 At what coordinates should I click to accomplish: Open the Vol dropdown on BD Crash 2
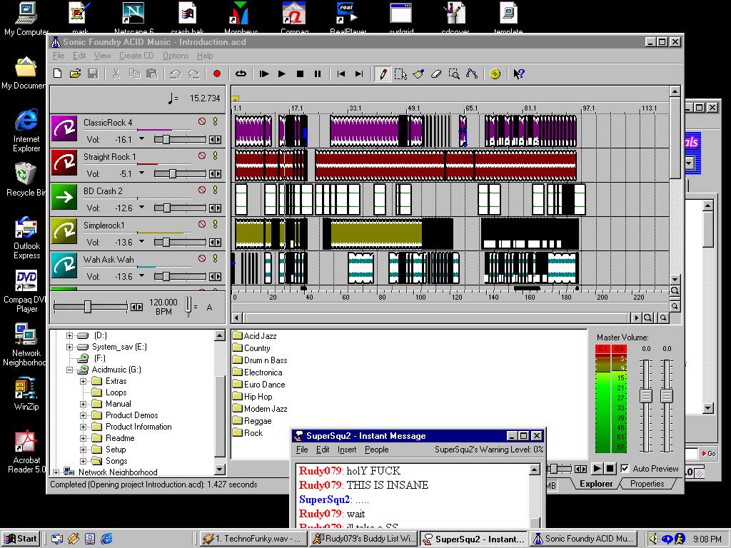[141, 208]
